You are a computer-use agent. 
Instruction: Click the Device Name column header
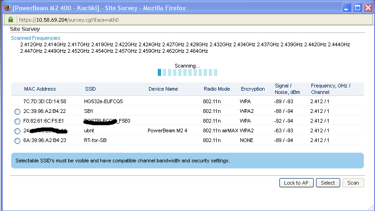[163, 89]
